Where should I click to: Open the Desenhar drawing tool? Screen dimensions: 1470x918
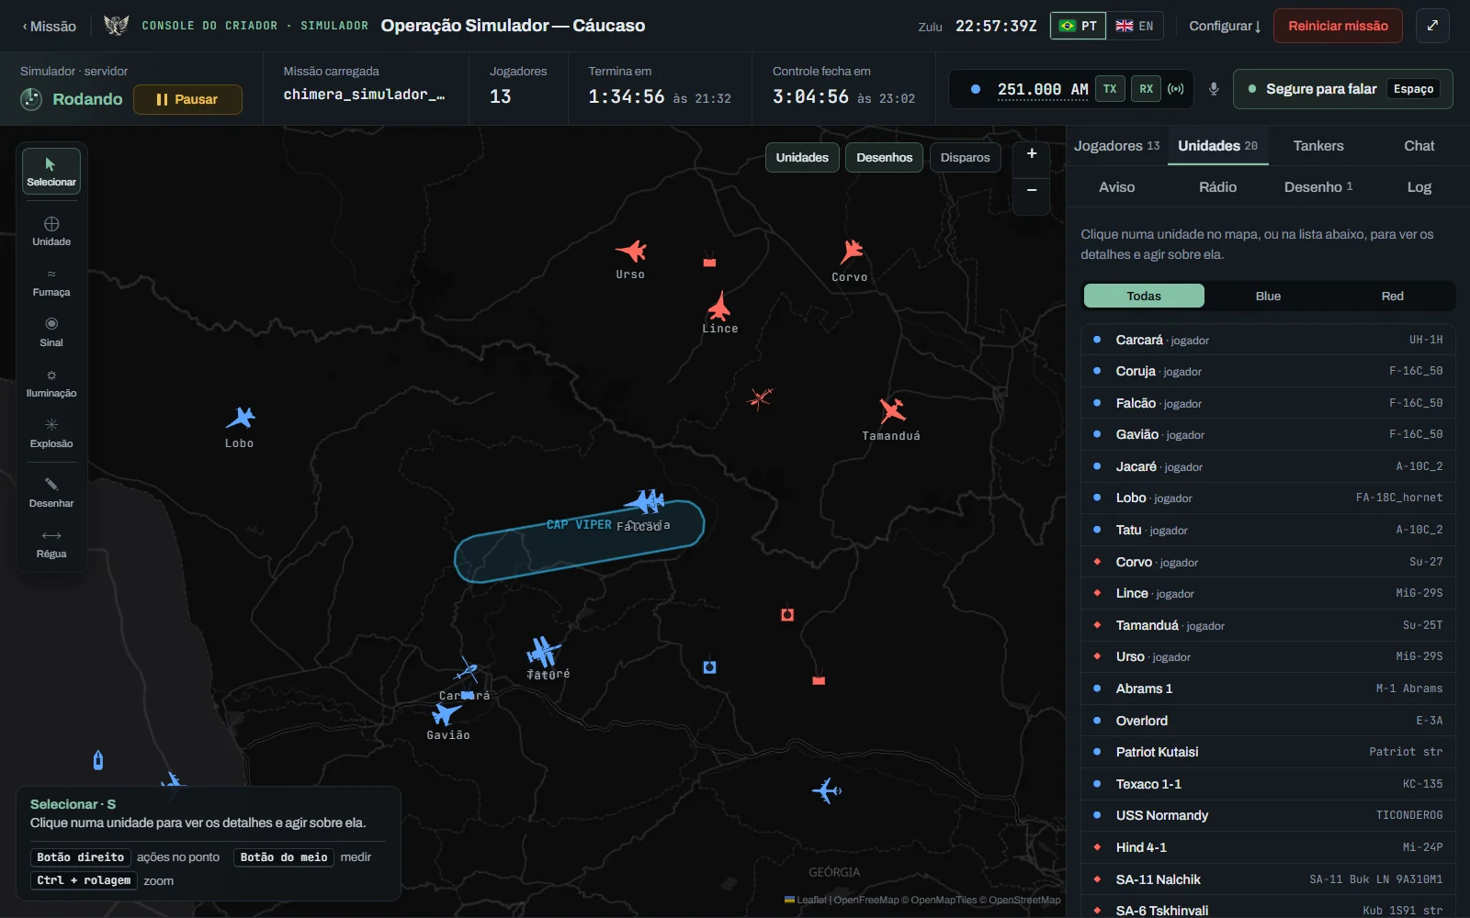(x=51, y=493)
